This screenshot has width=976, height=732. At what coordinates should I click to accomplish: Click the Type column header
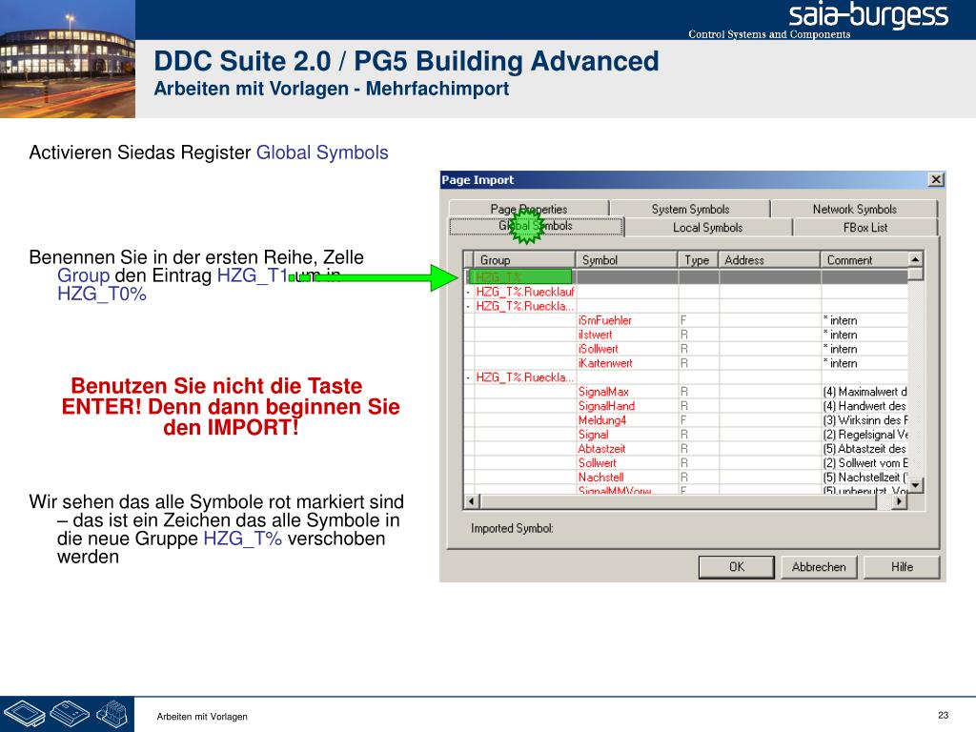pos(698,260)
